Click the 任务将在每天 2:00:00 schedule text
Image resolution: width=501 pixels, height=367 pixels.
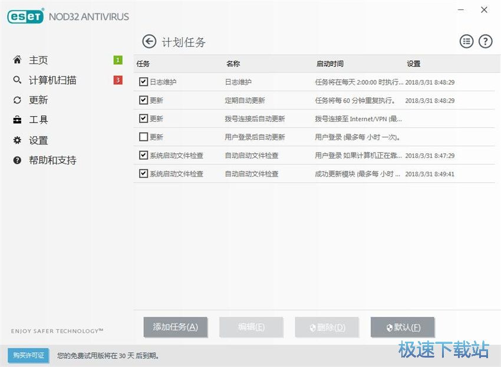point(359,82)
